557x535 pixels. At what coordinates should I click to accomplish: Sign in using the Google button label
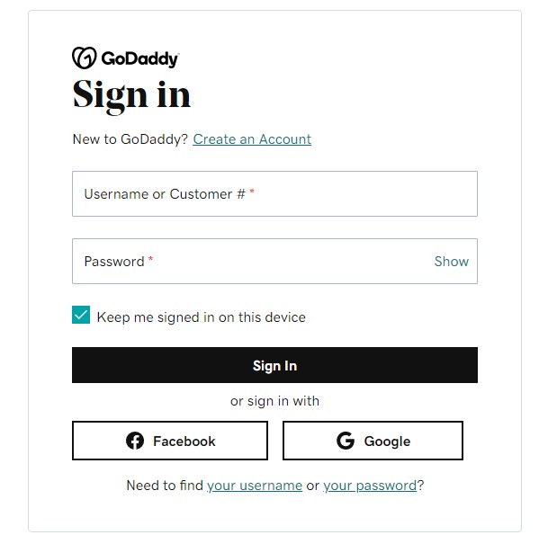(x=387, y=442)
